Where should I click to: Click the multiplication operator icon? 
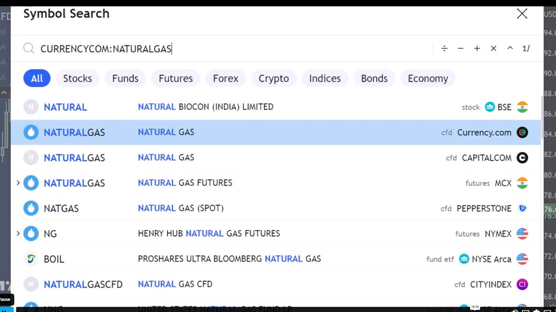tap(493, 49)
